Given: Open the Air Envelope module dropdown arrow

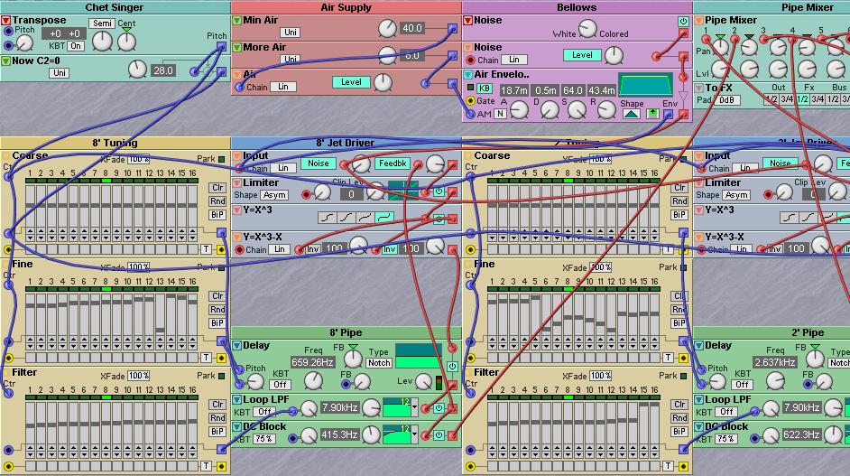Looking at the screenshot, I should [x=468, y=75].
